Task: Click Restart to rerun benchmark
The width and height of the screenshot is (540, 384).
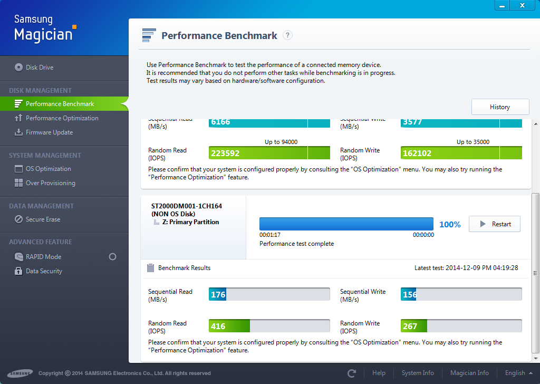Action: pos(495,224)
